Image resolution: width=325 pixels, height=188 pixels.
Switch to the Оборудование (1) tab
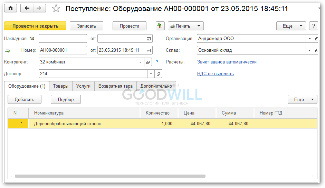click(x=27, y=86)
